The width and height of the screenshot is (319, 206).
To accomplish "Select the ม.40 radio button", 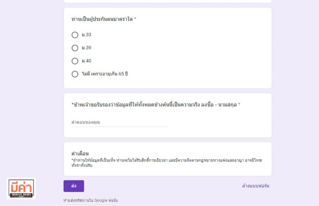I will pyautogui.click(x=75, y=61).
